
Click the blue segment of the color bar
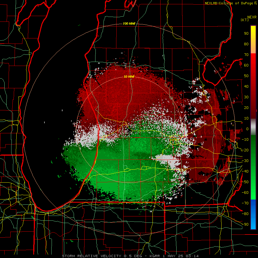(x=253, y=214)
